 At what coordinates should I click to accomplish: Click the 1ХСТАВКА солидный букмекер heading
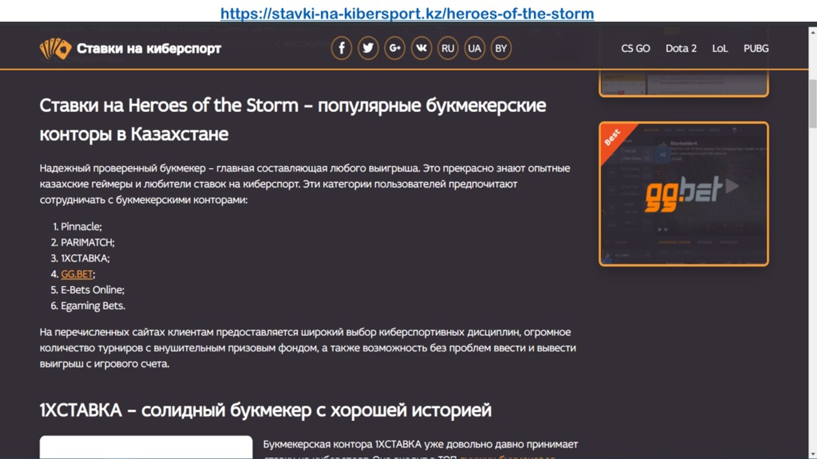(266, 410)
